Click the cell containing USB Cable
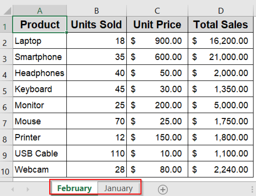256x196 pixels. [39, 153]
